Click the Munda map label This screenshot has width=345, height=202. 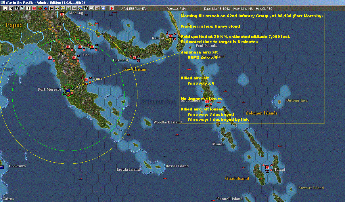(x=218, y=144)
